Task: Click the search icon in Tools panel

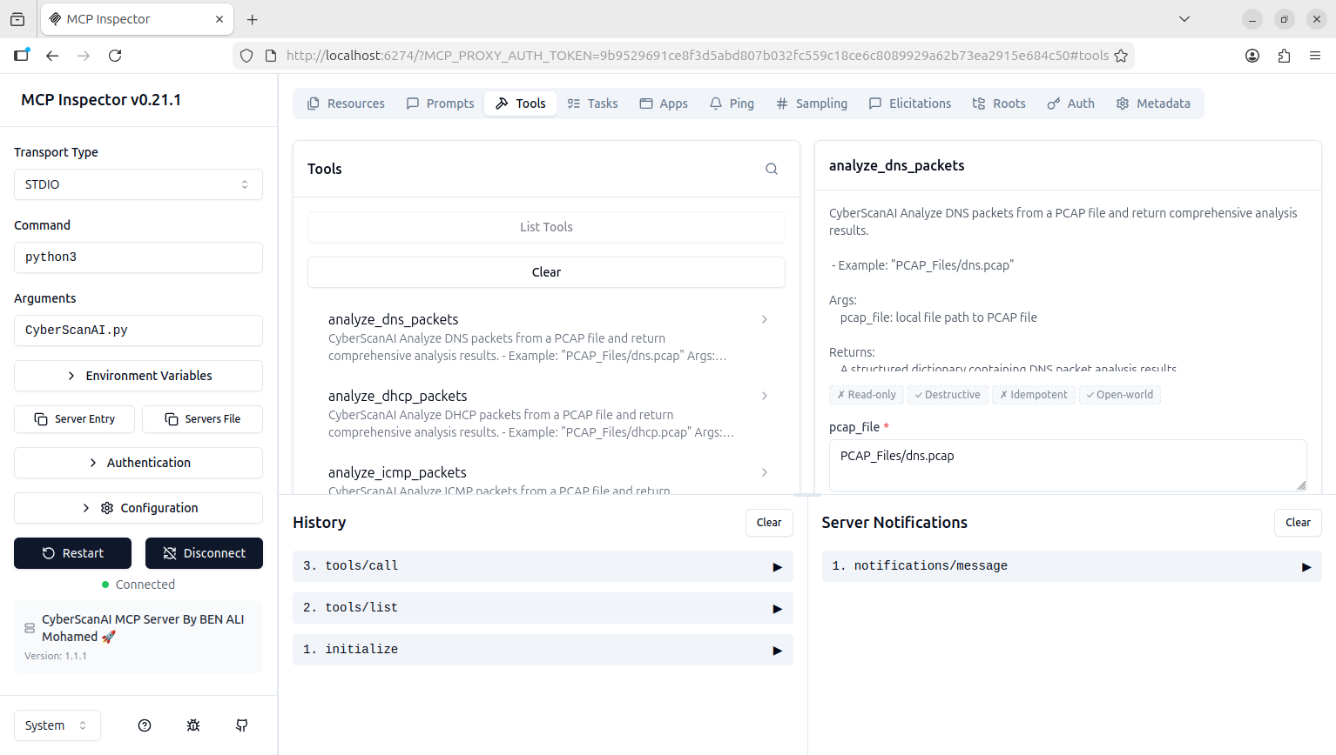Action: point(771,169)
